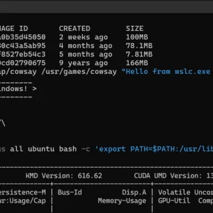Click the 78.1MB size value
The image size is (213, 213).
(139, 46)
